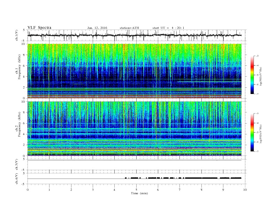Click time axis tick label "3"
The height and width of the screenshot is (213, 276).
[x=93, y=190]
